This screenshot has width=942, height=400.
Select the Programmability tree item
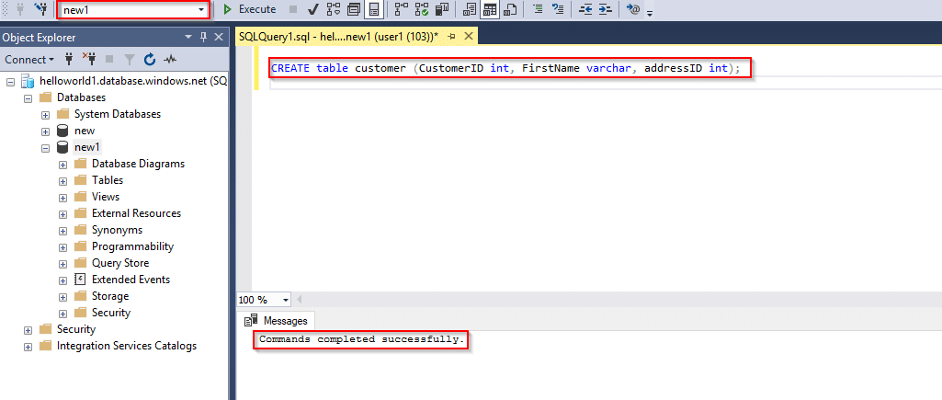point(132,246)
